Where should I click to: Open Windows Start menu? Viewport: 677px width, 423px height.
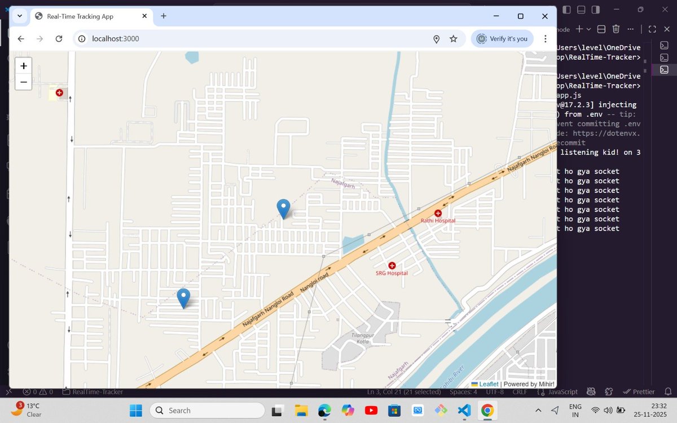coord(136,410)
